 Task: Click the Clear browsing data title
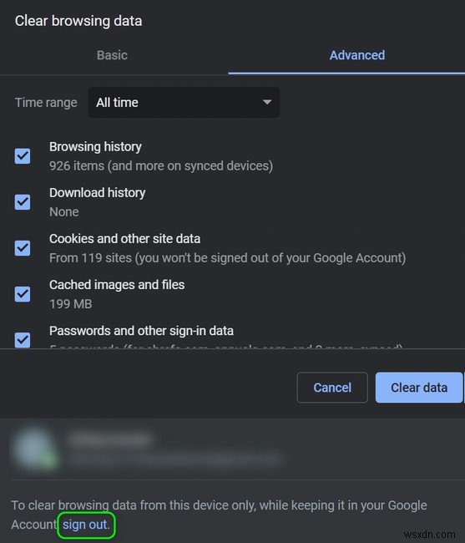[78, 21]
